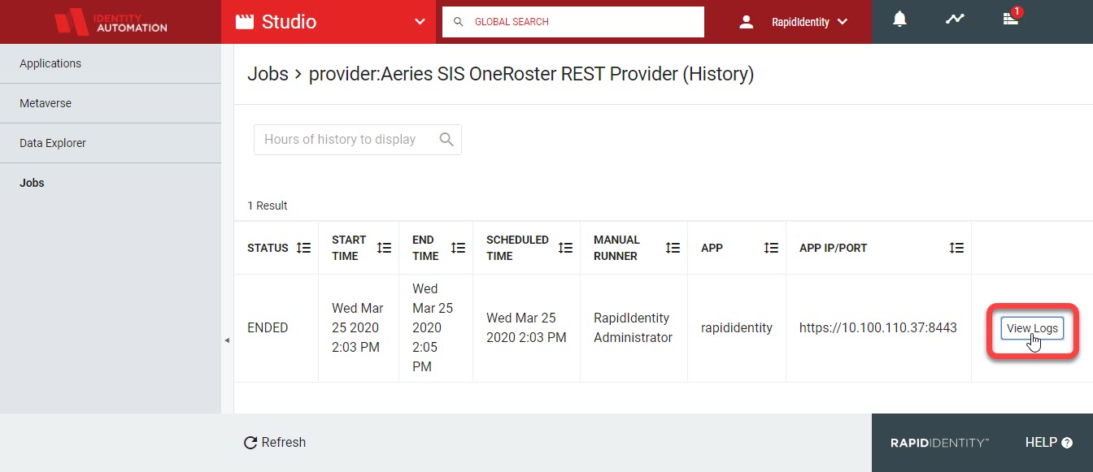This screenshot has width=1093, height=472.
Task: Open the activity trend chart icon
Action: 955,19
